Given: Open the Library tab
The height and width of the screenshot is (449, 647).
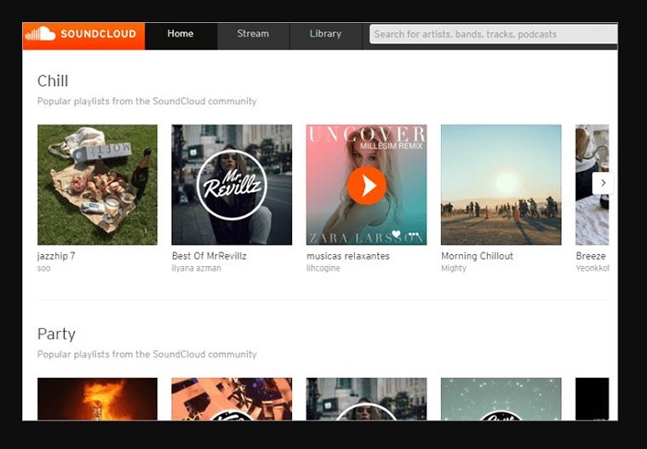Looking at the screenshot, I should tap(325, 36).
